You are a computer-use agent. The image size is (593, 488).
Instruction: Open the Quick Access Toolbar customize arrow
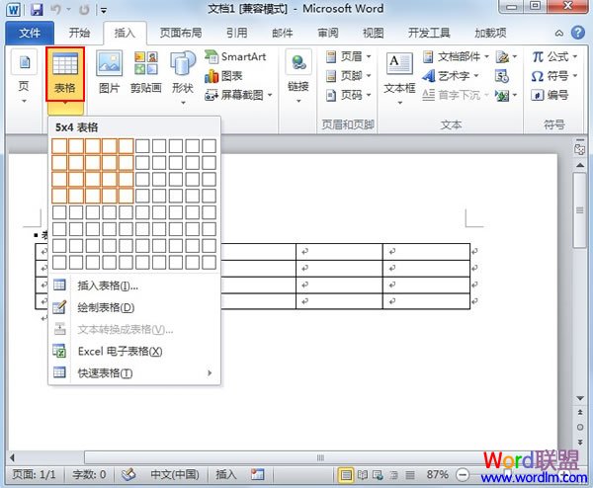pyautogui.click(x=103, y=10)
